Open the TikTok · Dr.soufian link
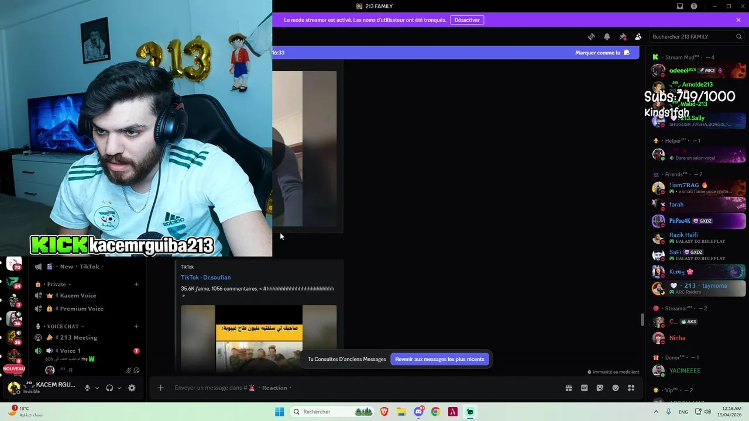 pos(205,277)
